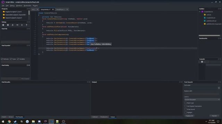Image resolution: width=222 pixels, height=124 pixels.
Task: Open the Bookmarks menu
Action: click(x=27, y=6)
